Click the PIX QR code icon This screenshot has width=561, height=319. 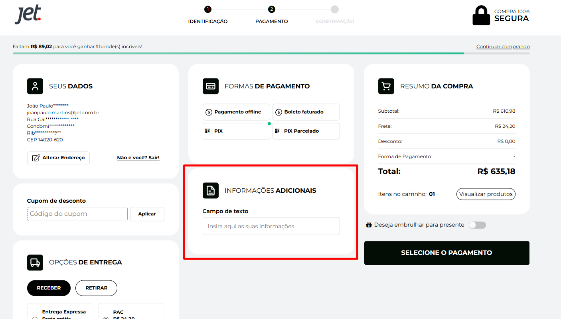point(207,131)
